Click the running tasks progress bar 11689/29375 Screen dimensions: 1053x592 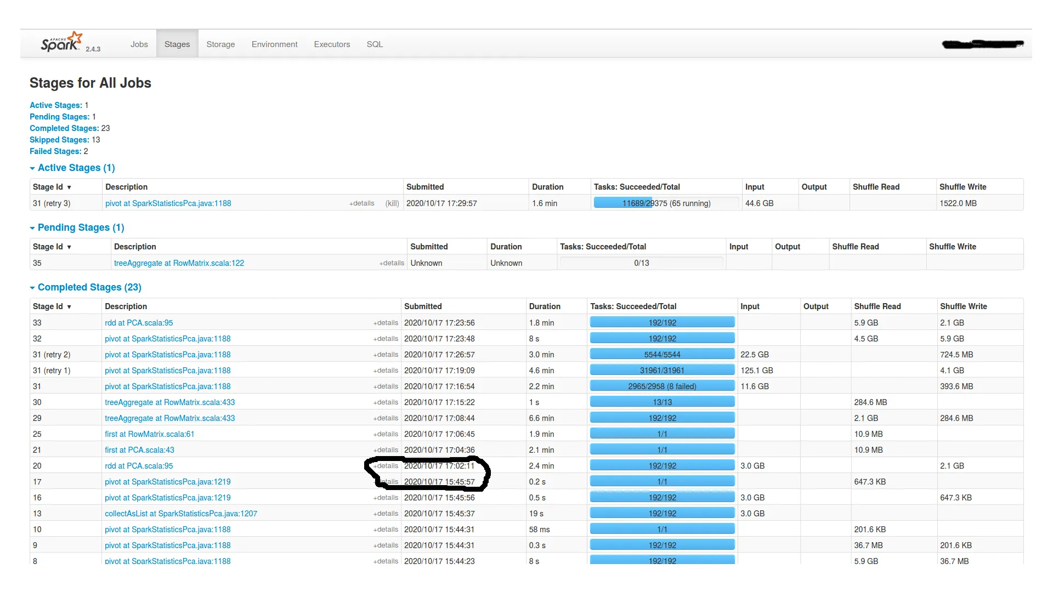(x=666, y=203)
